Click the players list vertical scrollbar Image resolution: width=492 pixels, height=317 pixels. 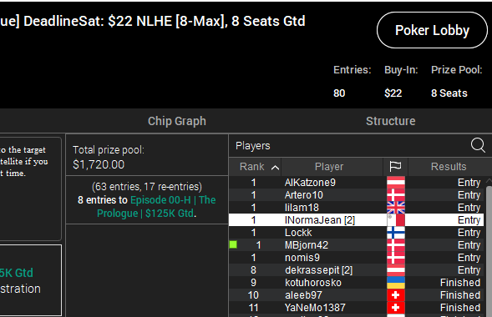point(489,250)
